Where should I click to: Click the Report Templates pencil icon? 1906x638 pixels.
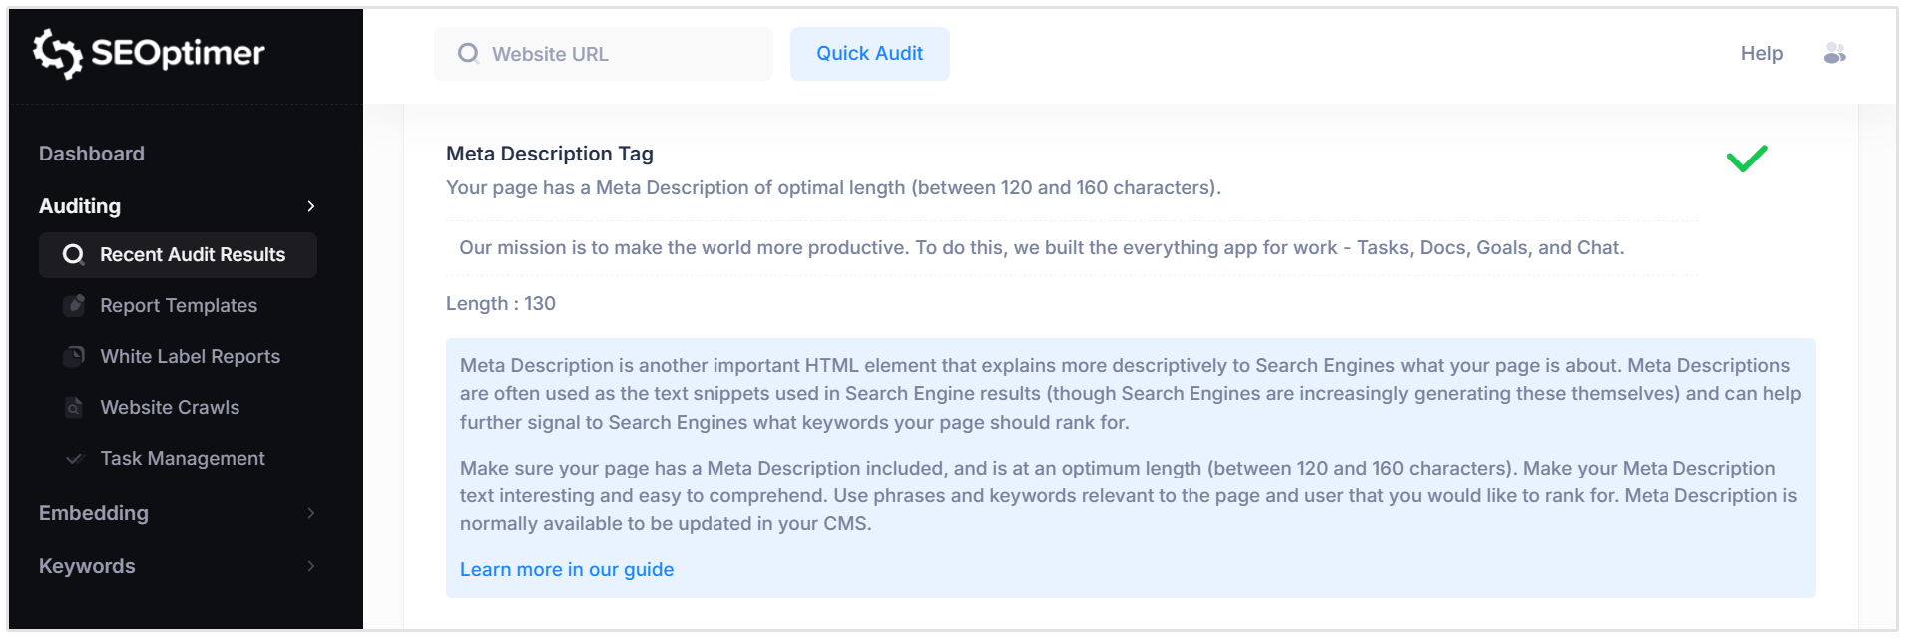coord(76,305)
